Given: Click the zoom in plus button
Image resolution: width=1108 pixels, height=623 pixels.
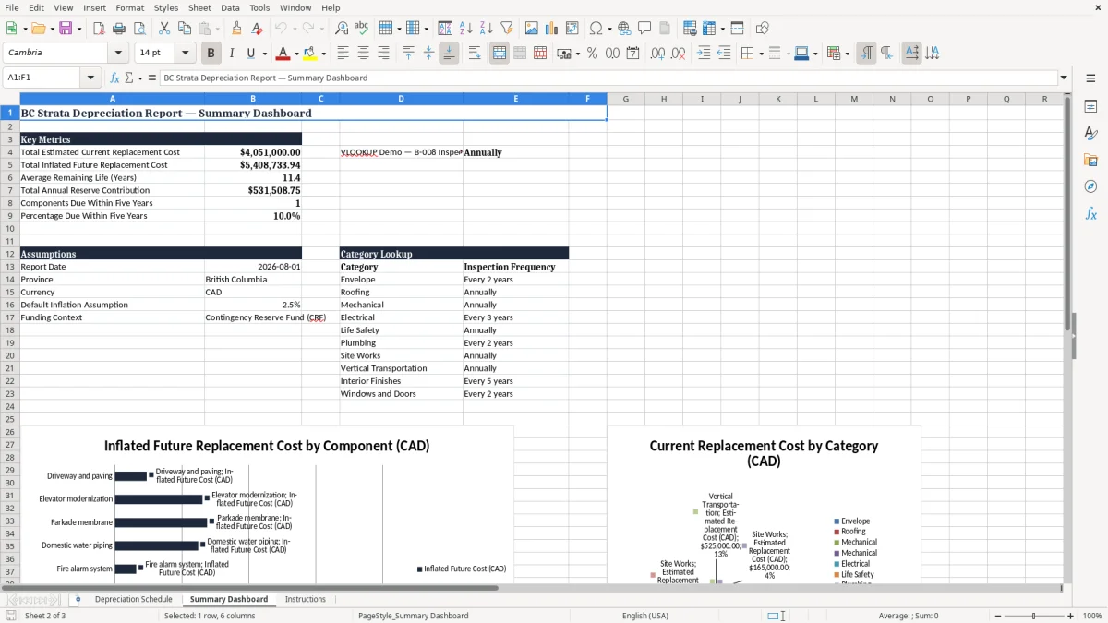Looking at the screenshot, I should click(1070, 616).
